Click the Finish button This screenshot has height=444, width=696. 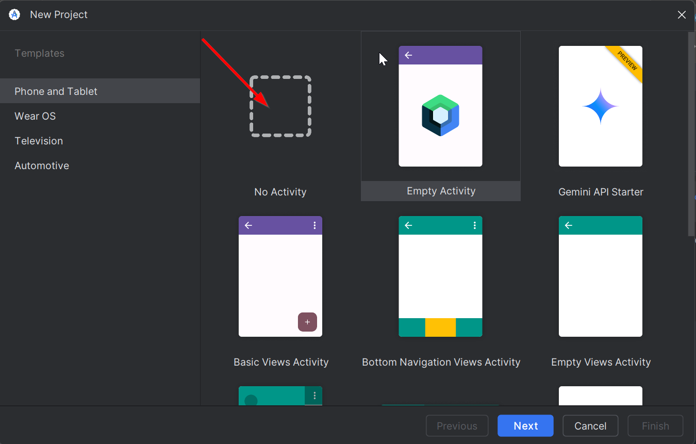point(655,425)
